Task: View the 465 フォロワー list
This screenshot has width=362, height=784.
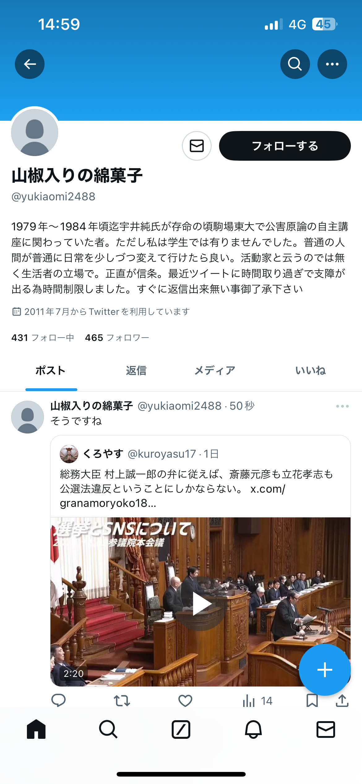Action: point(117,338)
